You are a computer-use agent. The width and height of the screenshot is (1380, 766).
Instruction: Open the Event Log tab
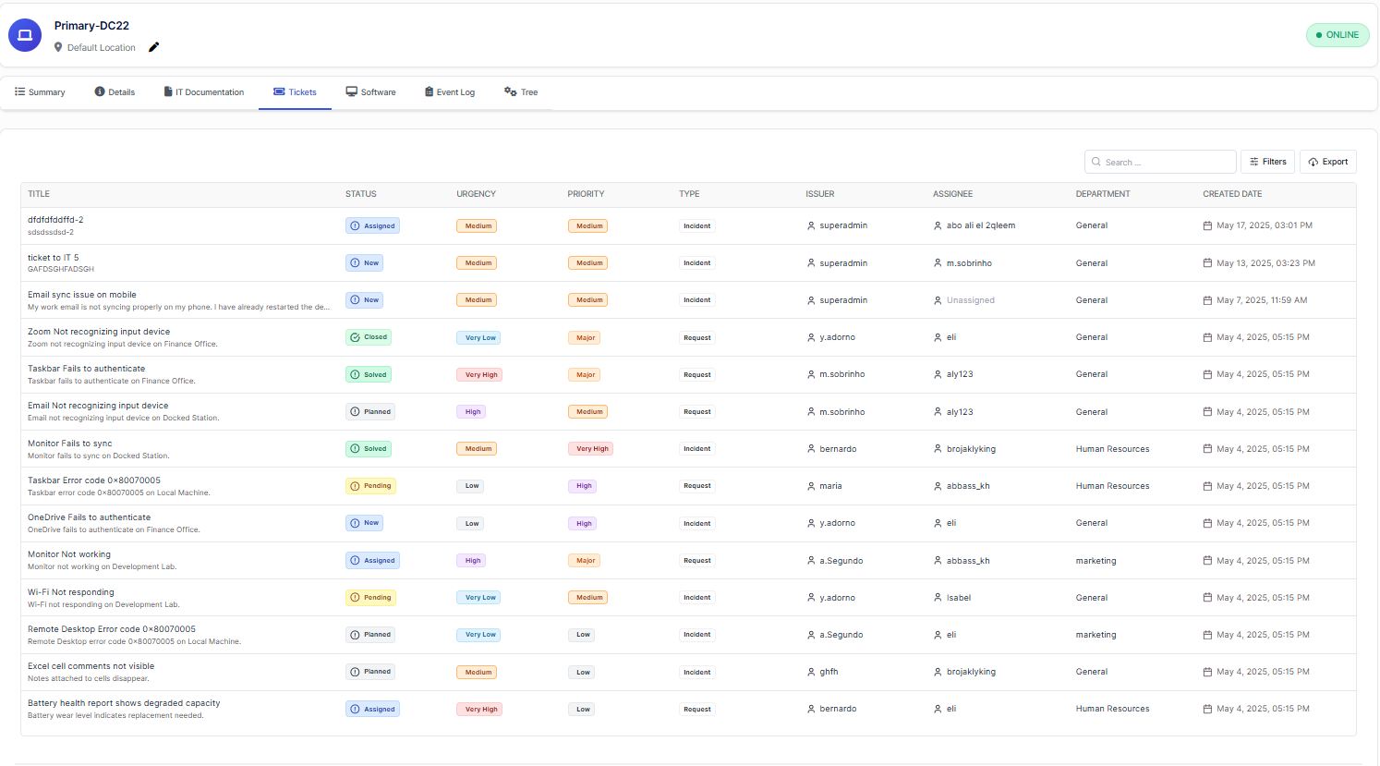point(449,92)
